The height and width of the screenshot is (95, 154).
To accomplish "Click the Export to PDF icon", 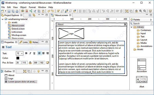I will coord(27,11).
